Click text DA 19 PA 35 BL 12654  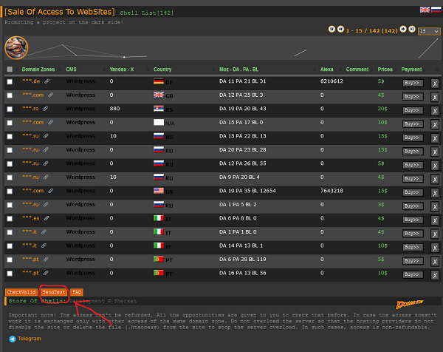[247, 191]
